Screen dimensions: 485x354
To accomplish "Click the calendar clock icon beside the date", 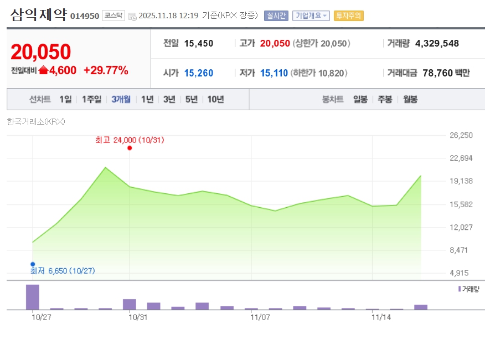I will (132, 16).
